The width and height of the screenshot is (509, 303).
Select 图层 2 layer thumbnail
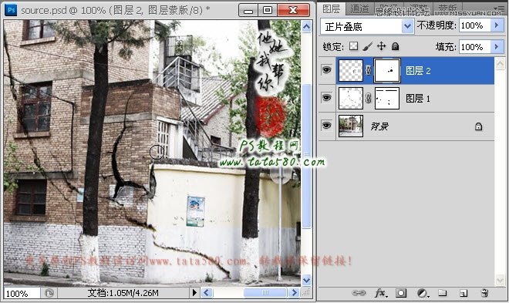351,70
